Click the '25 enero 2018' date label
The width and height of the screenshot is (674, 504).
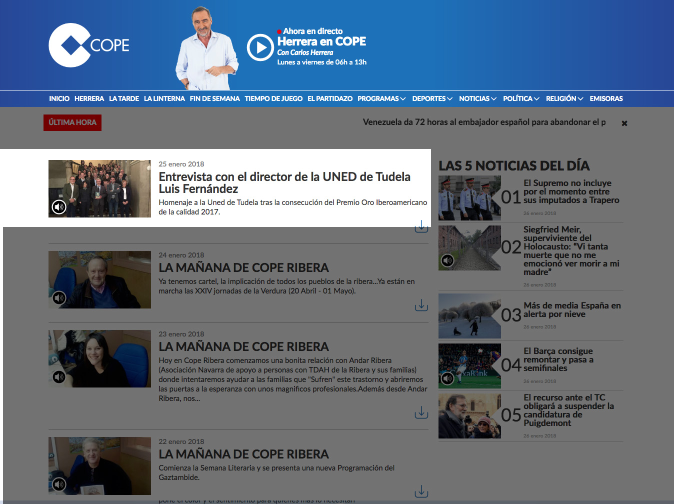tap(181, 164)
